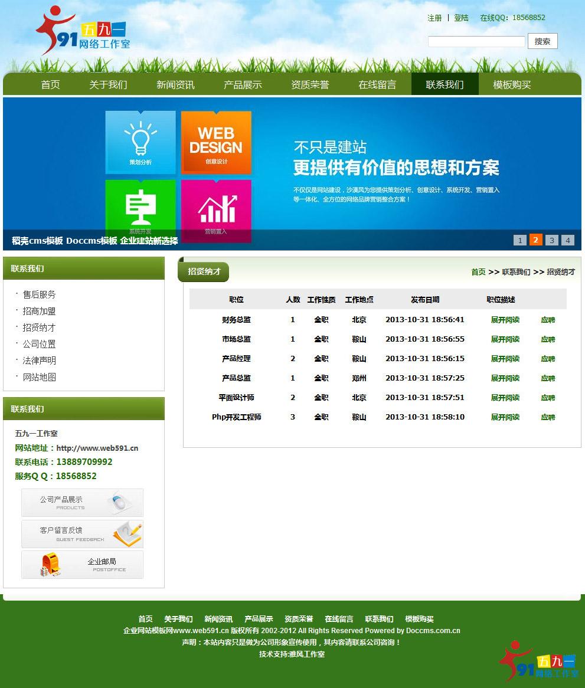The width and height of the screenshot is (585, 688).
Task: Switch to the 产品展示 navigation tab
Action: (x=243, y=84)
